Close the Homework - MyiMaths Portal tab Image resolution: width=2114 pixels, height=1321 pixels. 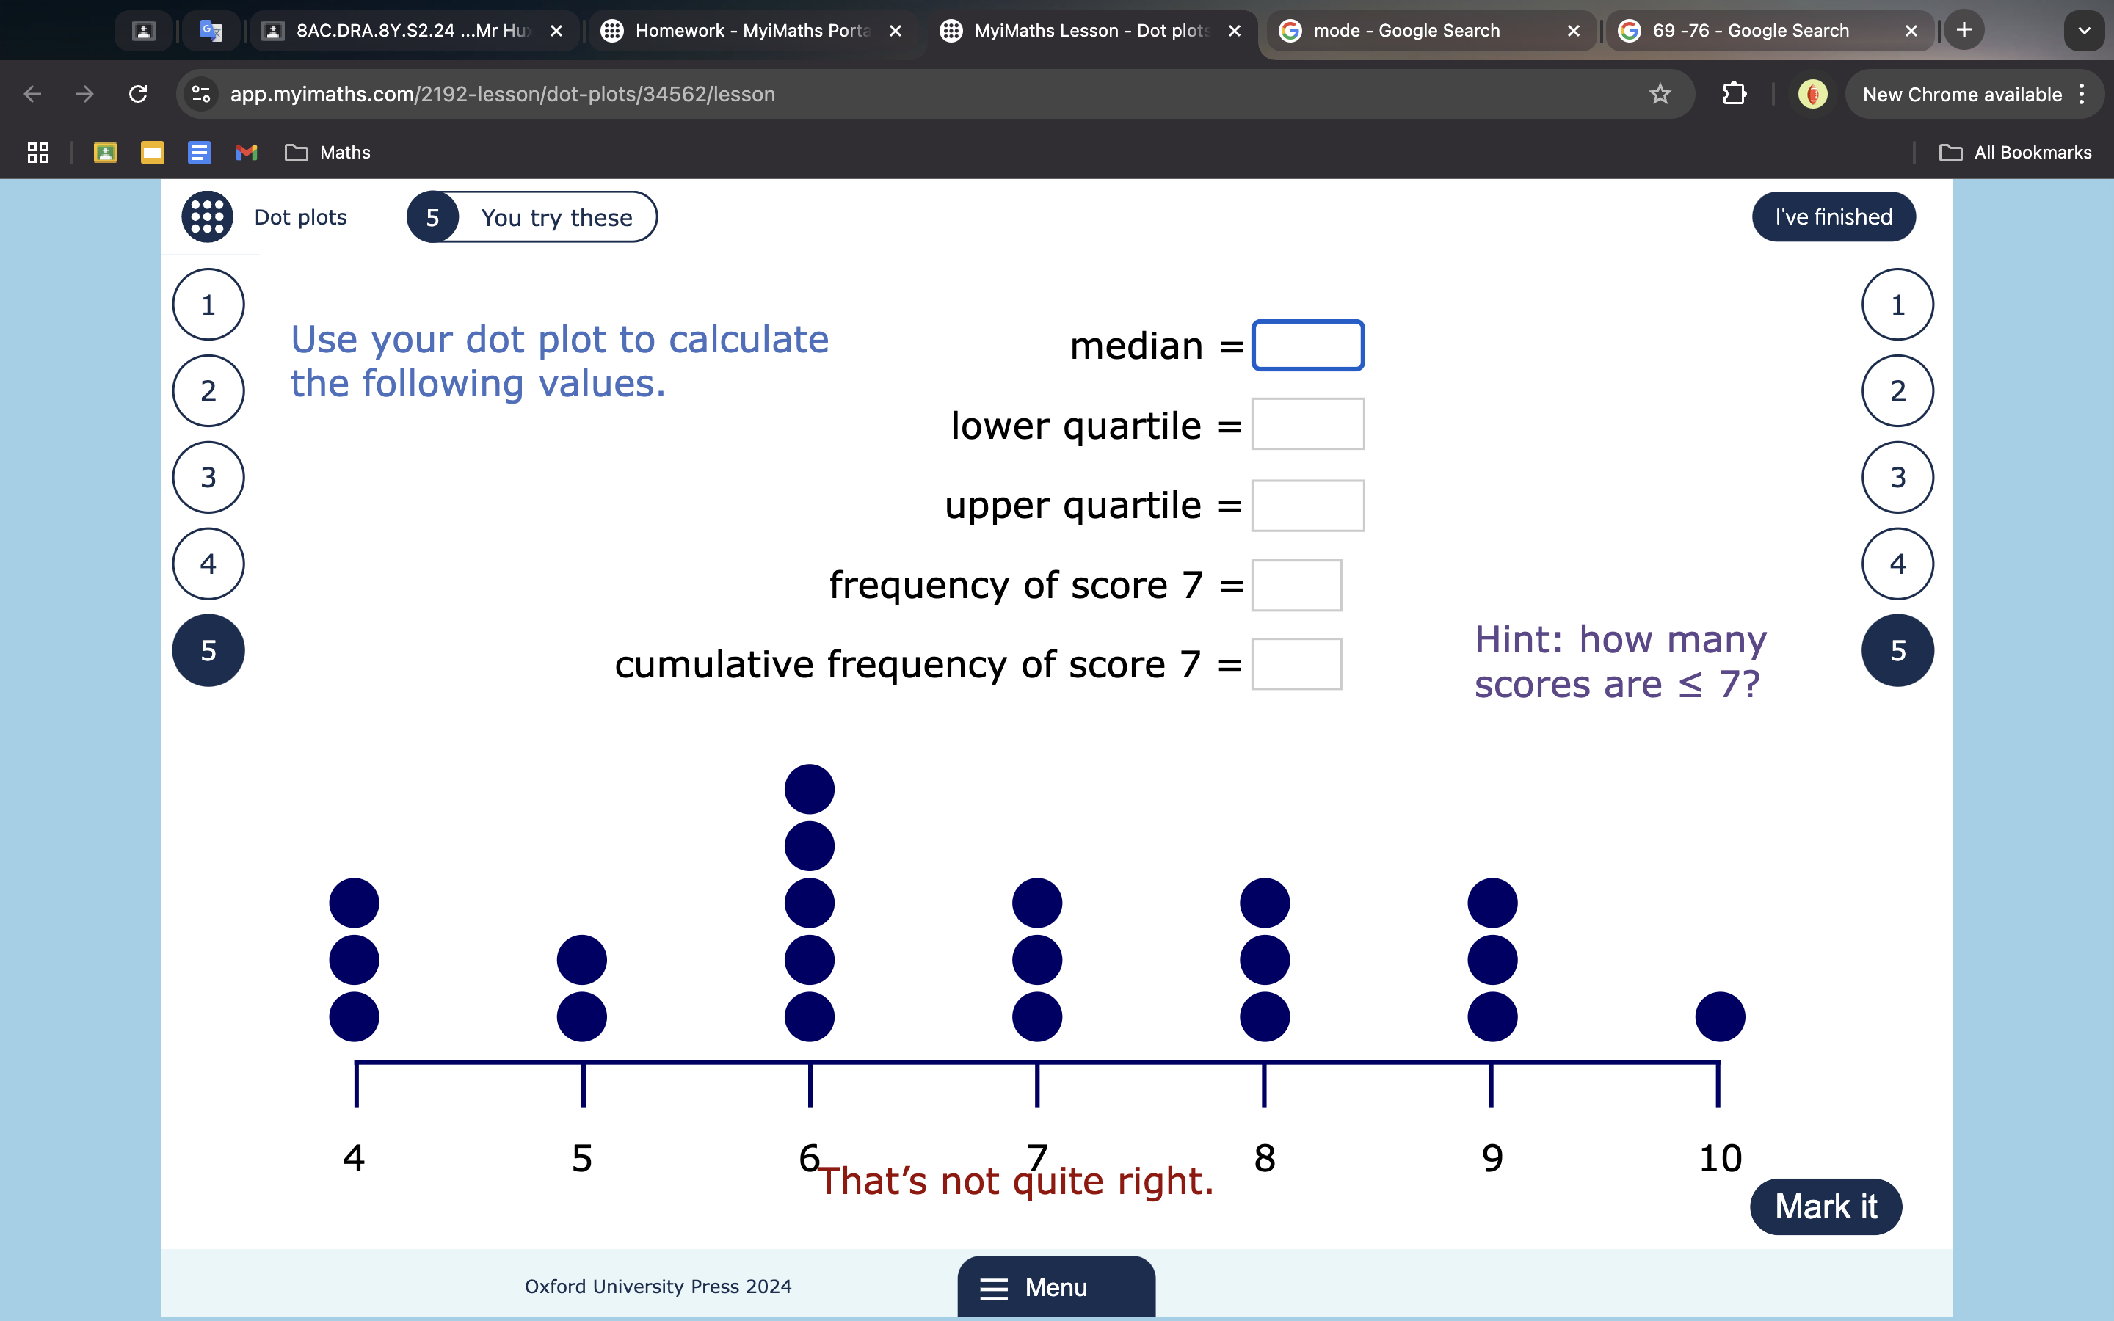point(896,31)
